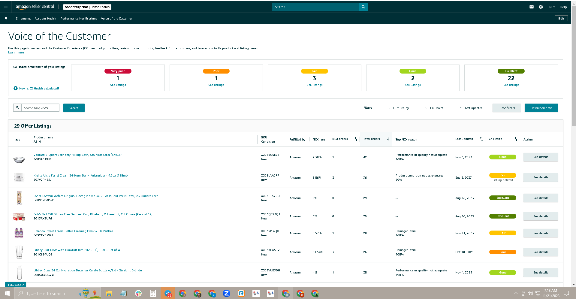Viewport: 576px width, 299px height.
Task: Open Performance Notifications in favorites bar
Action: [x=79, y=18]
